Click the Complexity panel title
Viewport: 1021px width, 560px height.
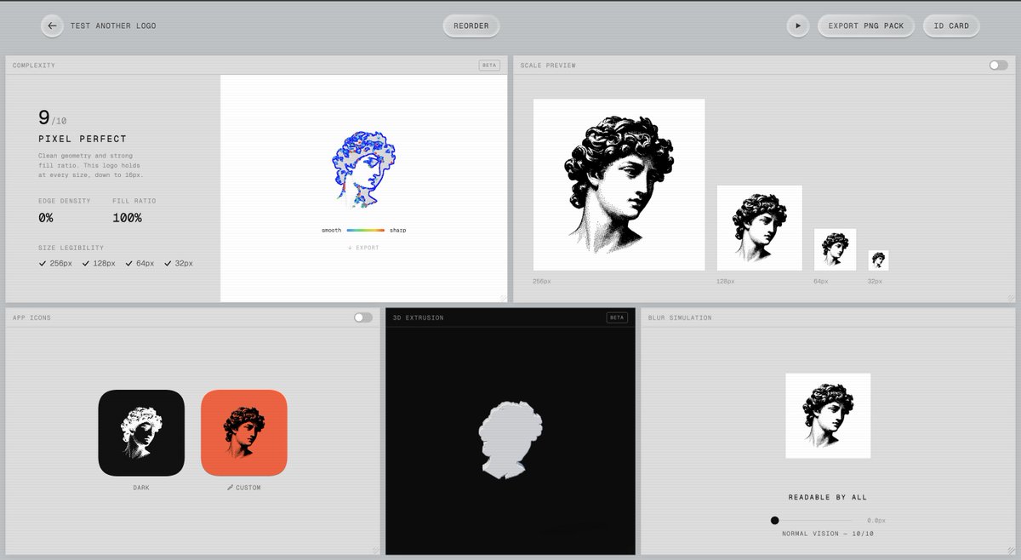click(x=34, y=66)
